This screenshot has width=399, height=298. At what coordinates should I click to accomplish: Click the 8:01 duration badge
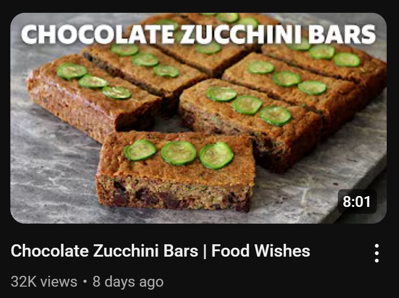[x=357, y=201]
